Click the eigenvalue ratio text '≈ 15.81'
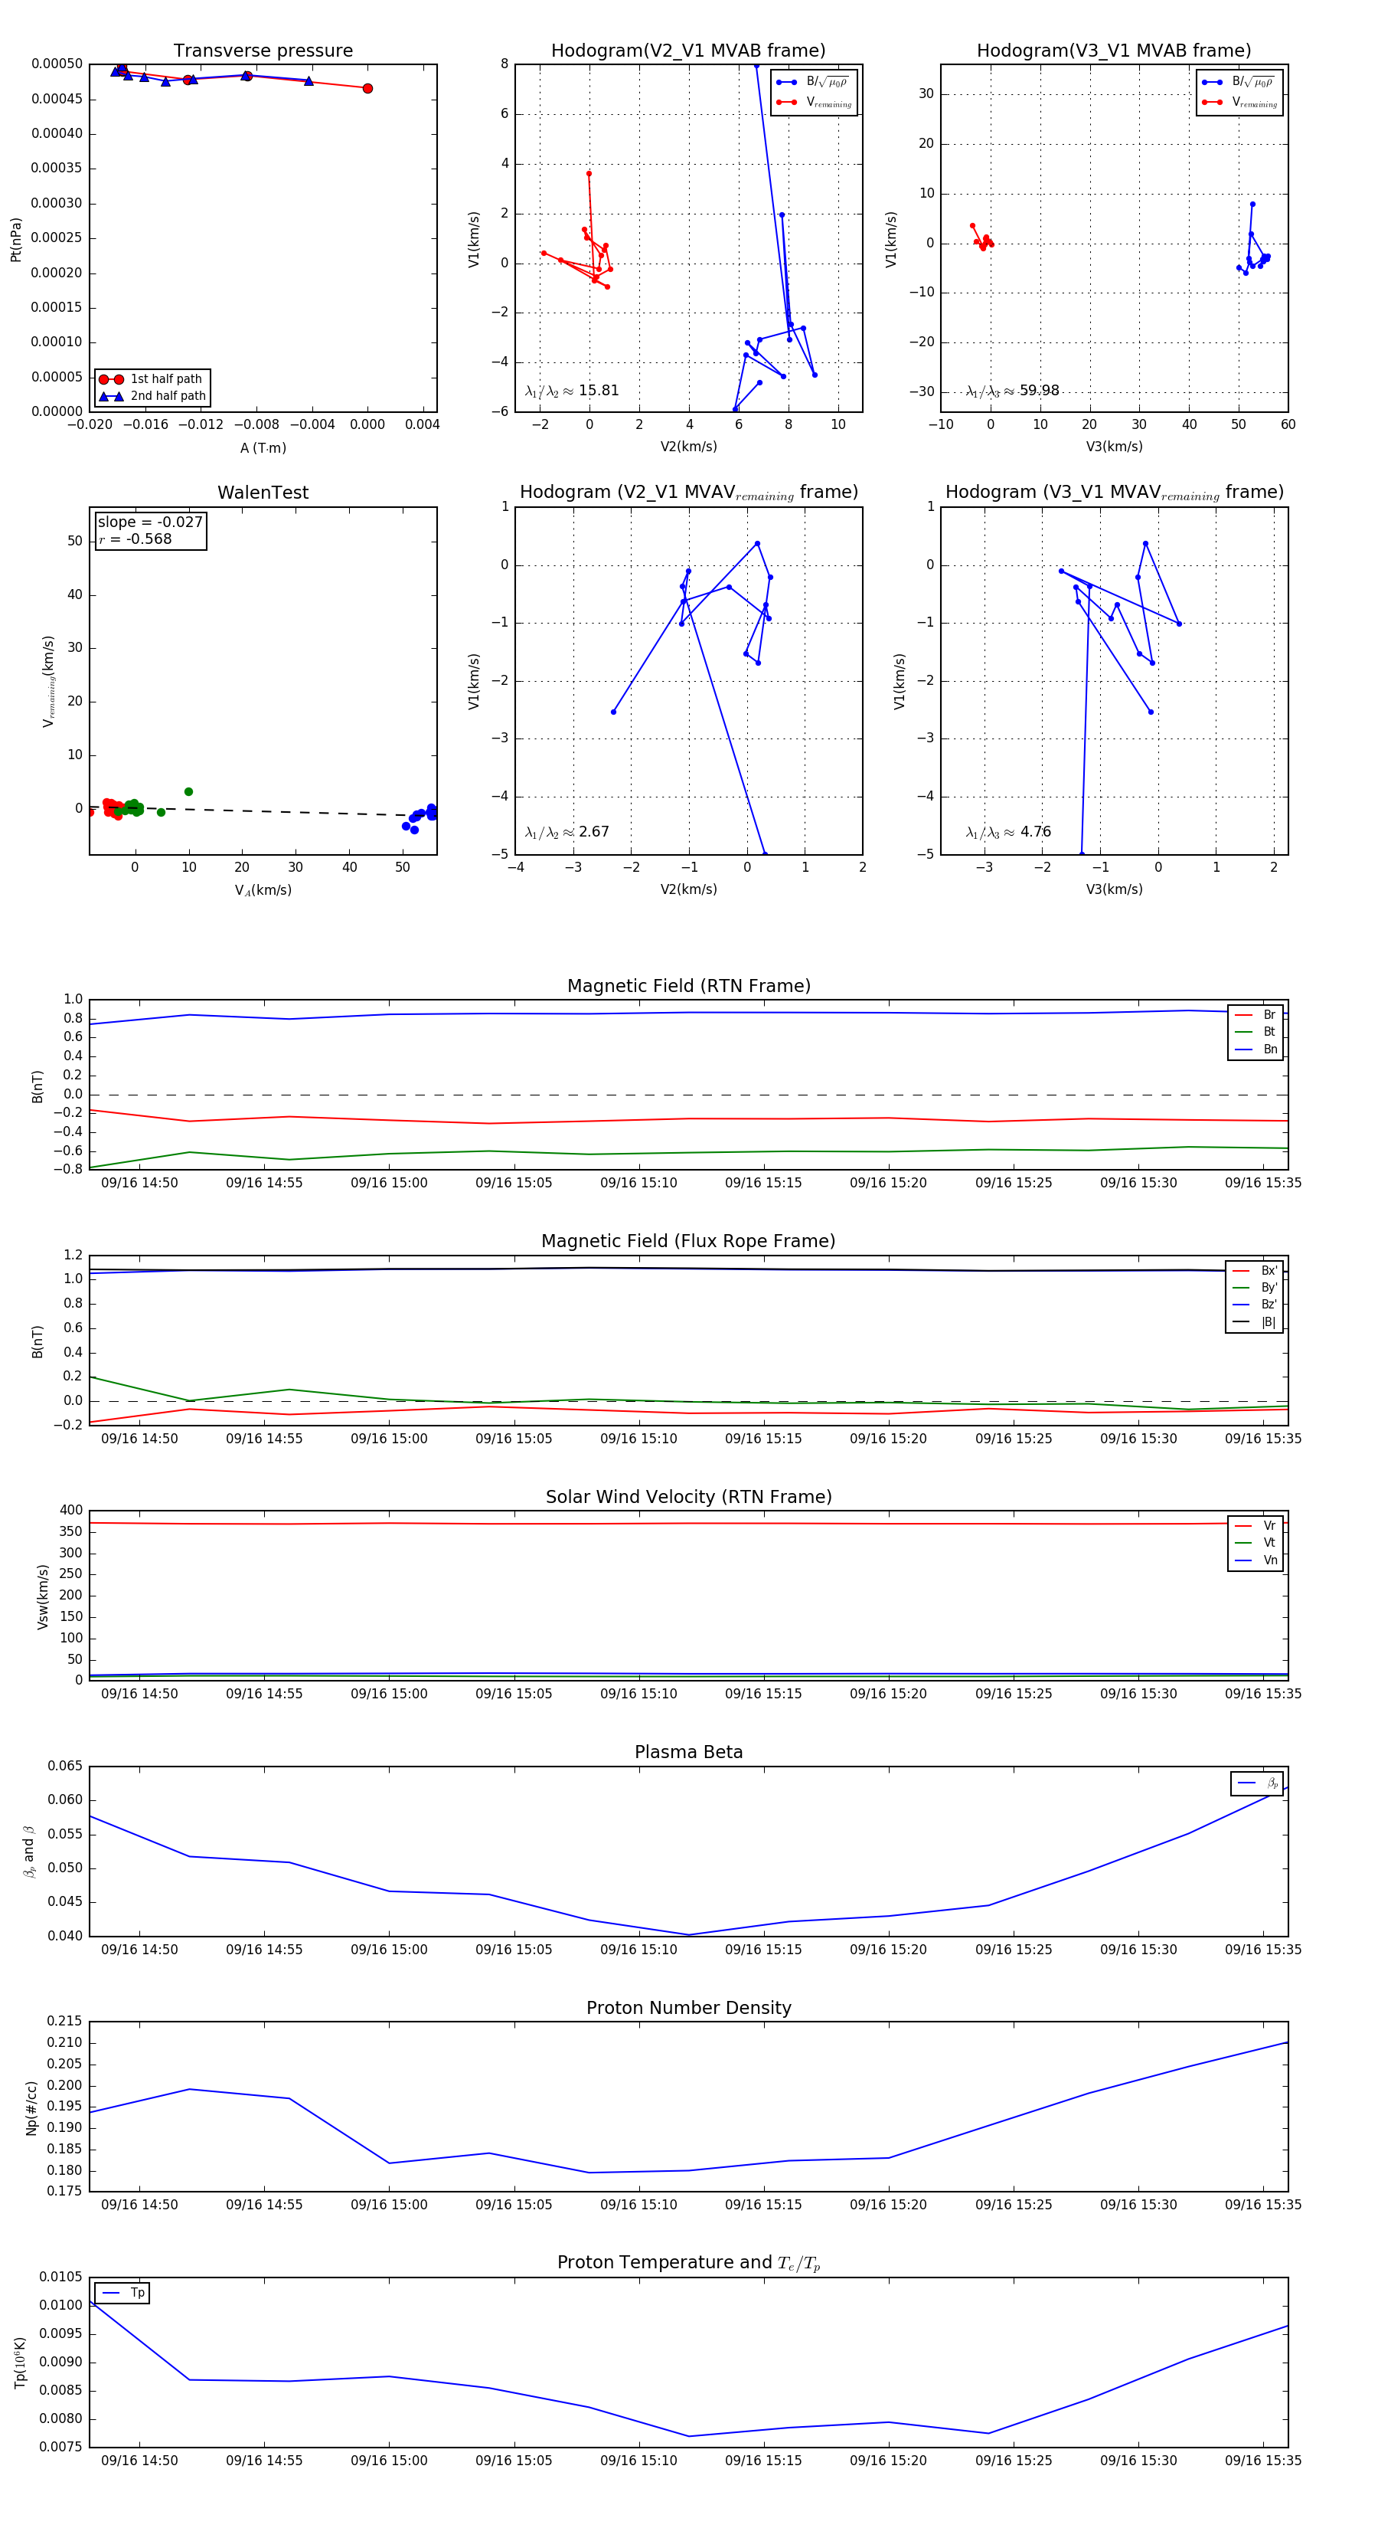Screen dimensions: 1378x2528 tap(572, 391)
